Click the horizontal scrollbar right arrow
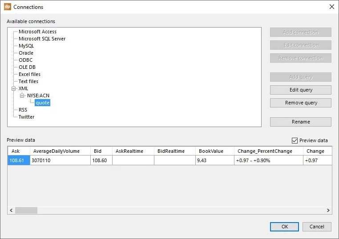This screenshot has height=239, width=339. click(328, 211)
